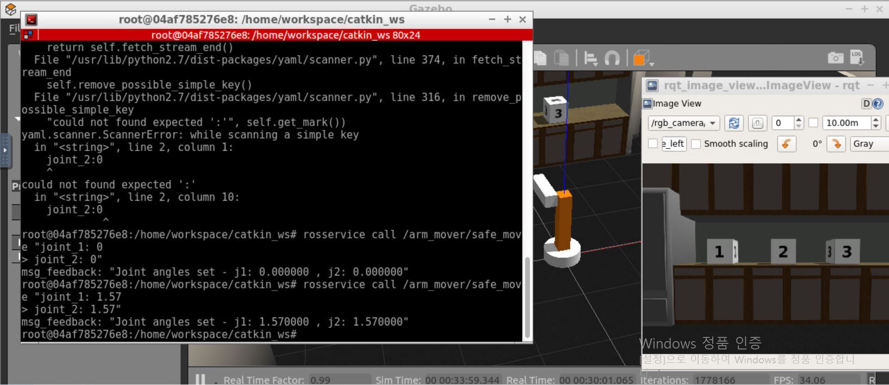Image resolution: width=889 pixels, height=385 pixels.
Task: Click feedback line 'j1: 1.570000 , j2: 1.570000'
Action: (x=215, y=322)
